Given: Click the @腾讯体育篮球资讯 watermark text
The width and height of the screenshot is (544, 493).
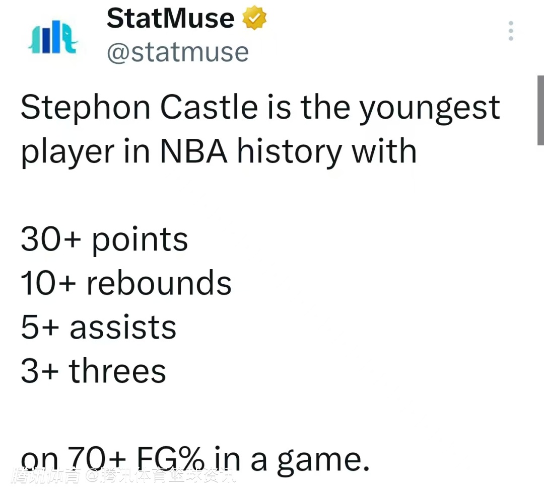Looking at the screenshot, I should pyautogui.click(x=160, y=476).
